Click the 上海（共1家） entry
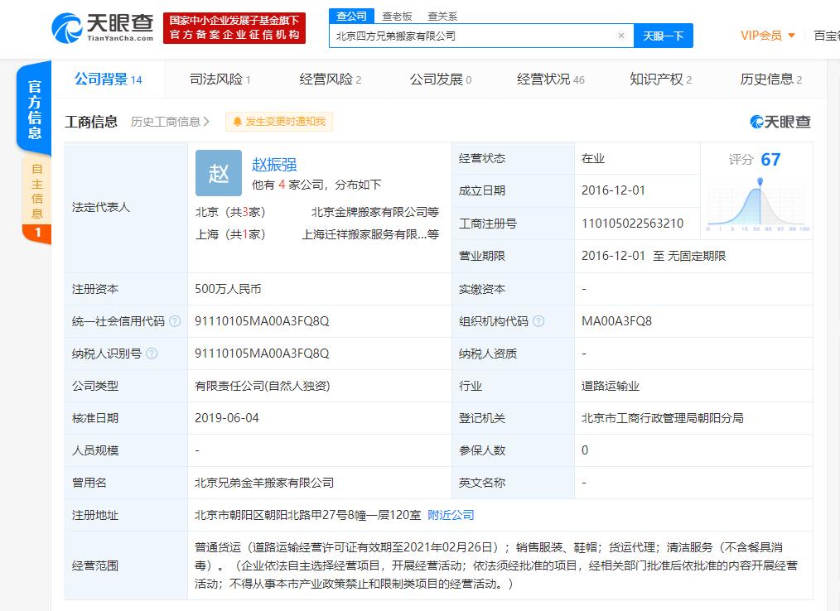 [230, 234]
